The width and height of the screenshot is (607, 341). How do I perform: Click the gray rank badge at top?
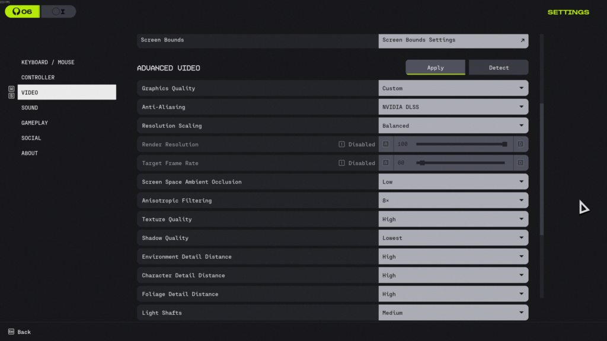[58, 11]
